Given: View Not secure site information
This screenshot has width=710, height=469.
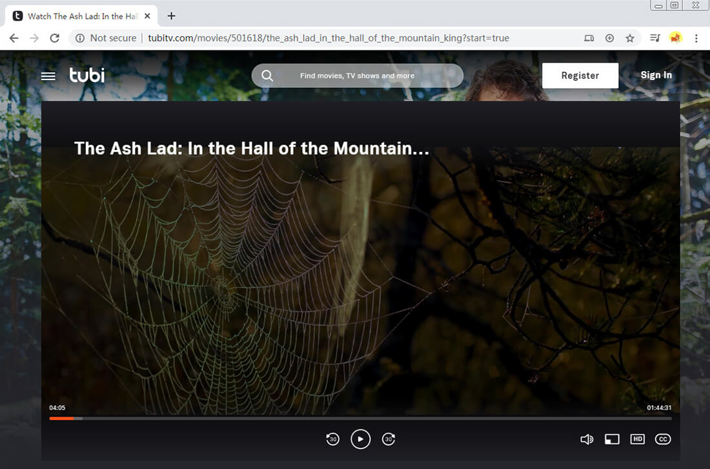Looking at the screenshot, I should (x=106, y=38).
